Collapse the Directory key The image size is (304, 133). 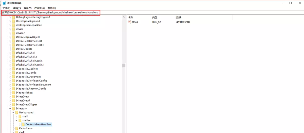pyautogui.click(x=10, y=108)
